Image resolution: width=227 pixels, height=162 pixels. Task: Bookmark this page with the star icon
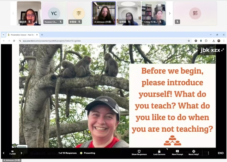(189, 41)
